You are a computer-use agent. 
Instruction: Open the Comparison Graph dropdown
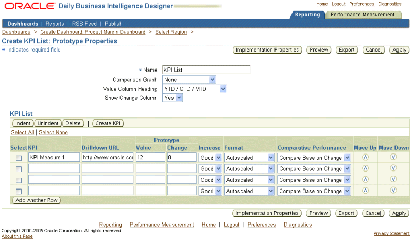(189, 80)
